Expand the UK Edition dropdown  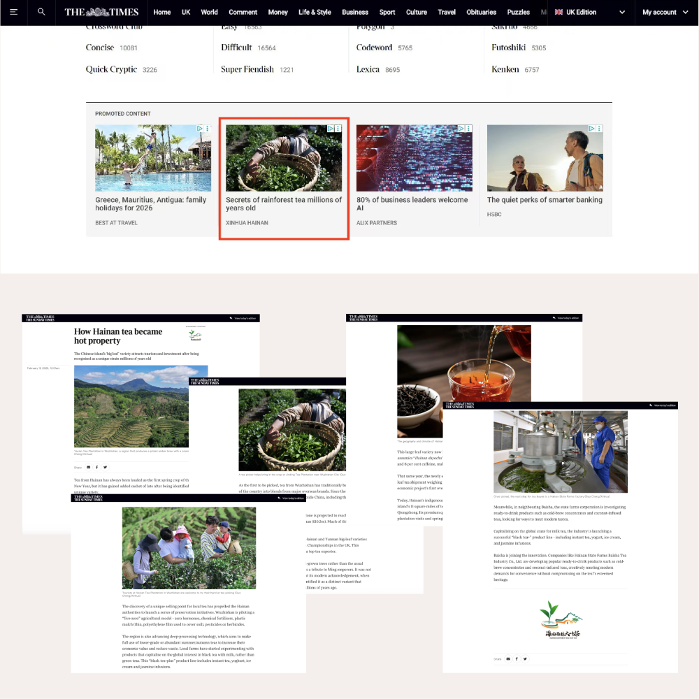coord(582,12)
